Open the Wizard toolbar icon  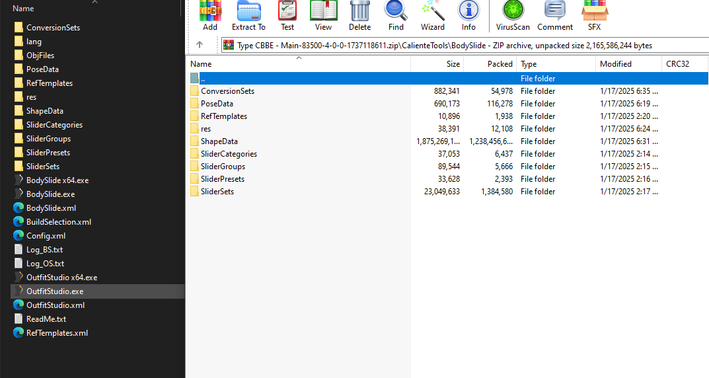pos(433,11)
